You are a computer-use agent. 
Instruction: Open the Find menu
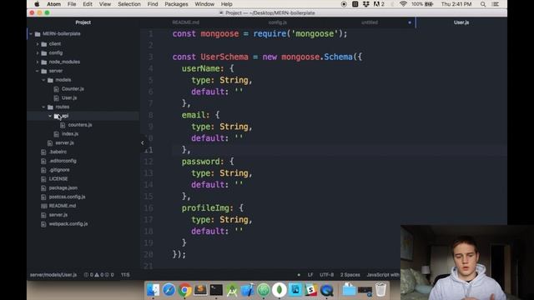point(153,4)
